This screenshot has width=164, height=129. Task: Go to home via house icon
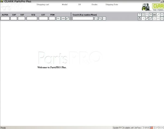(x=139, y=19)
